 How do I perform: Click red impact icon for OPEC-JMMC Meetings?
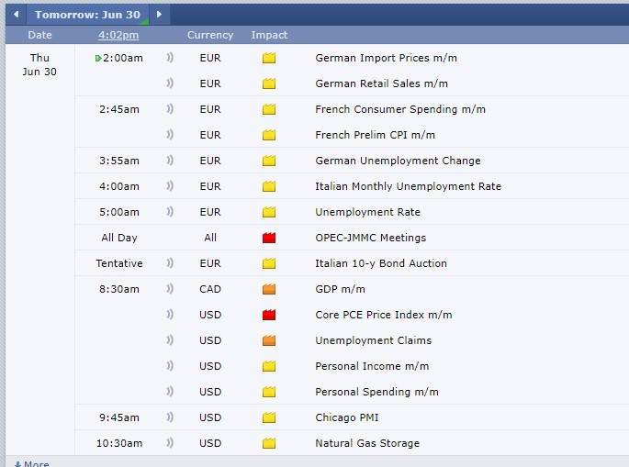[x=269, y=238]
